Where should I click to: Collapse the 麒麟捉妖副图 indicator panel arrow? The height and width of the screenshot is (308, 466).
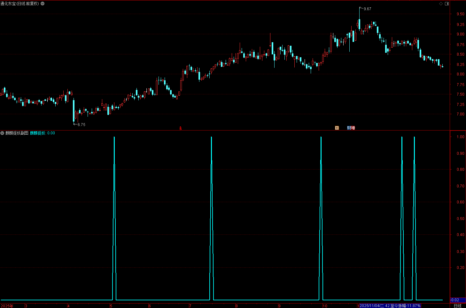click(x=2, y=133)
